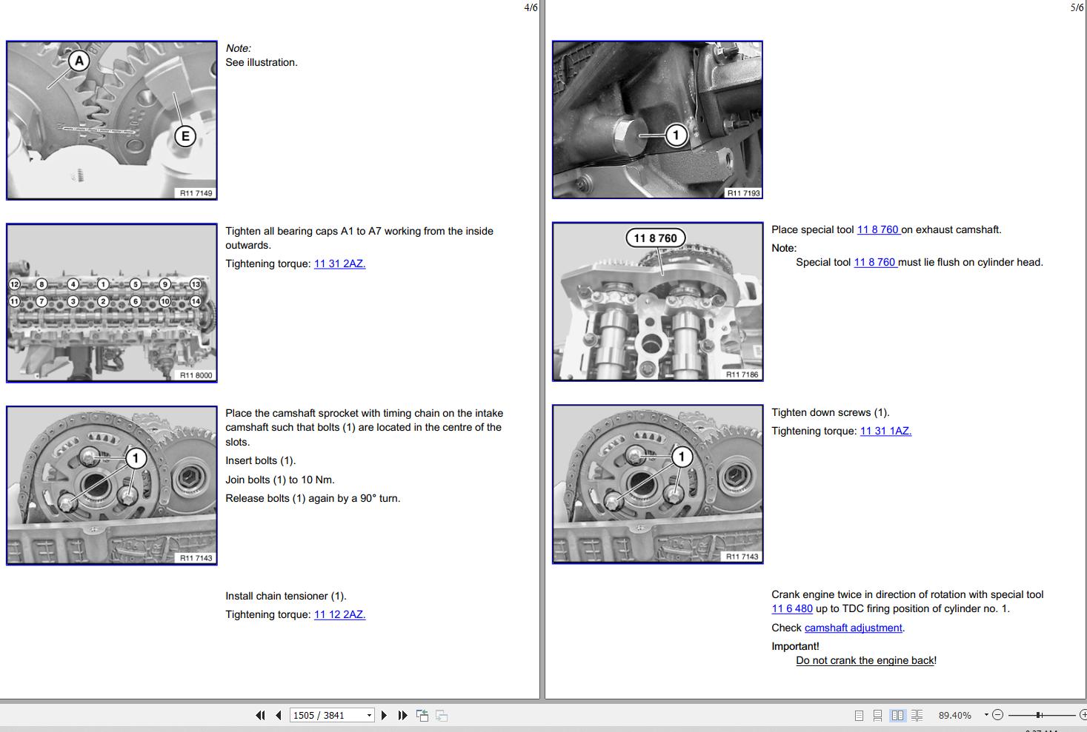Viewport: 1087px width, 732px height.
Task: Click the zoom slider handle
Action: [1039, 715]
